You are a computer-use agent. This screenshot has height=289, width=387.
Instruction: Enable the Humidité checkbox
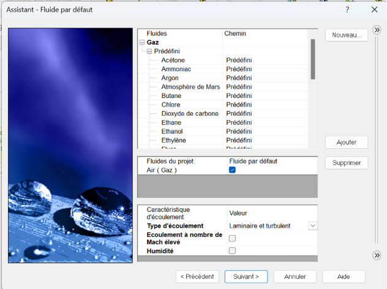coord(232,250)
